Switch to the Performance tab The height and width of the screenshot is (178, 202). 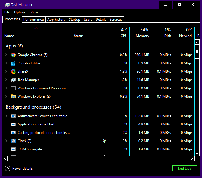34,20
